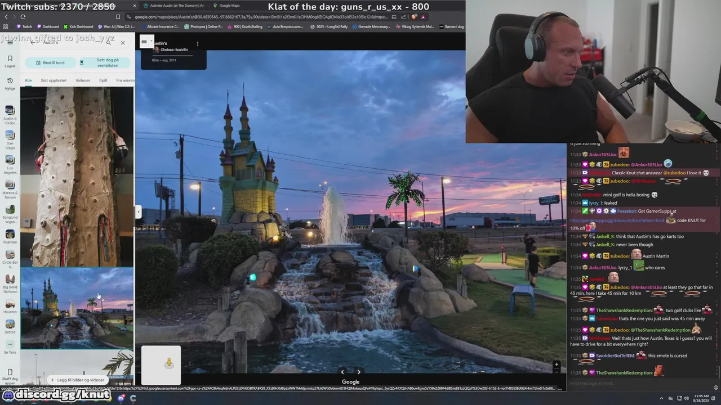Select the Austin & Cedar recent entry

(10, 115)
